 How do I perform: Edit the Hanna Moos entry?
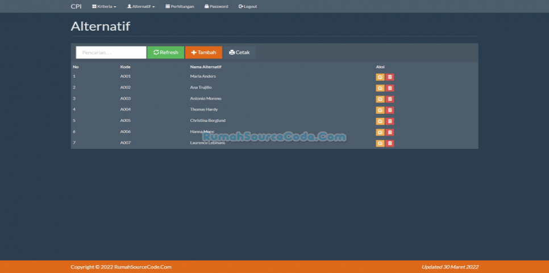coord(380,132)
